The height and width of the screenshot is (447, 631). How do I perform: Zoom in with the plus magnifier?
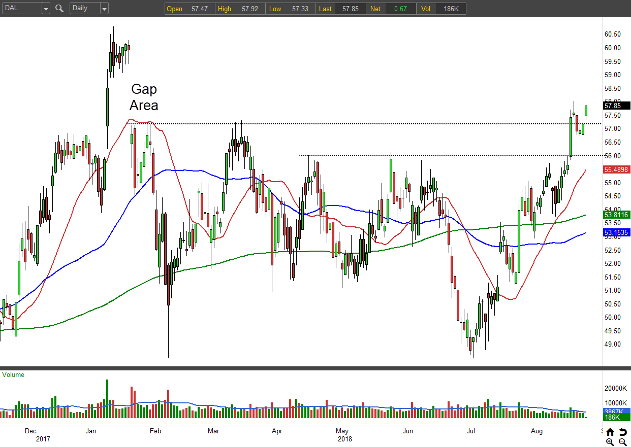point(610,442)
